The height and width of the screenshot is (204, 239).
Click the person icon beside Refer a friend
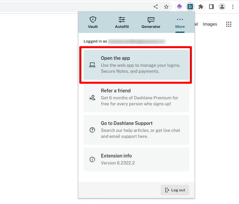coord(92,97)
